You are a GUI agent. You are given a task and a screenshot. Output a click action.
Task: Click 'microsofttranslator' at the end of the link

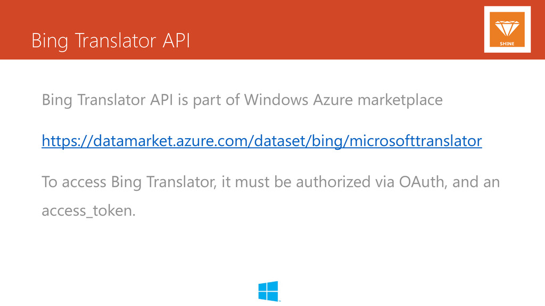pos(415,141)
